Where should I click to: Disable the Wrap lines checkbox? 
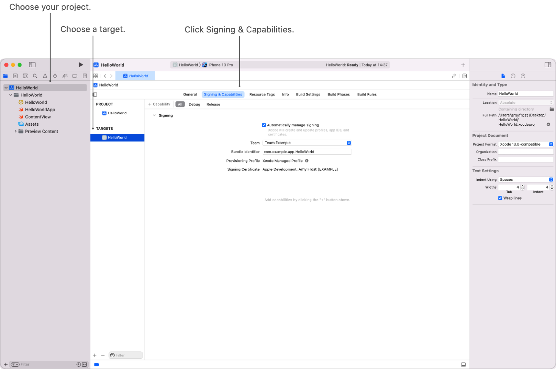(x=500, y=198)
